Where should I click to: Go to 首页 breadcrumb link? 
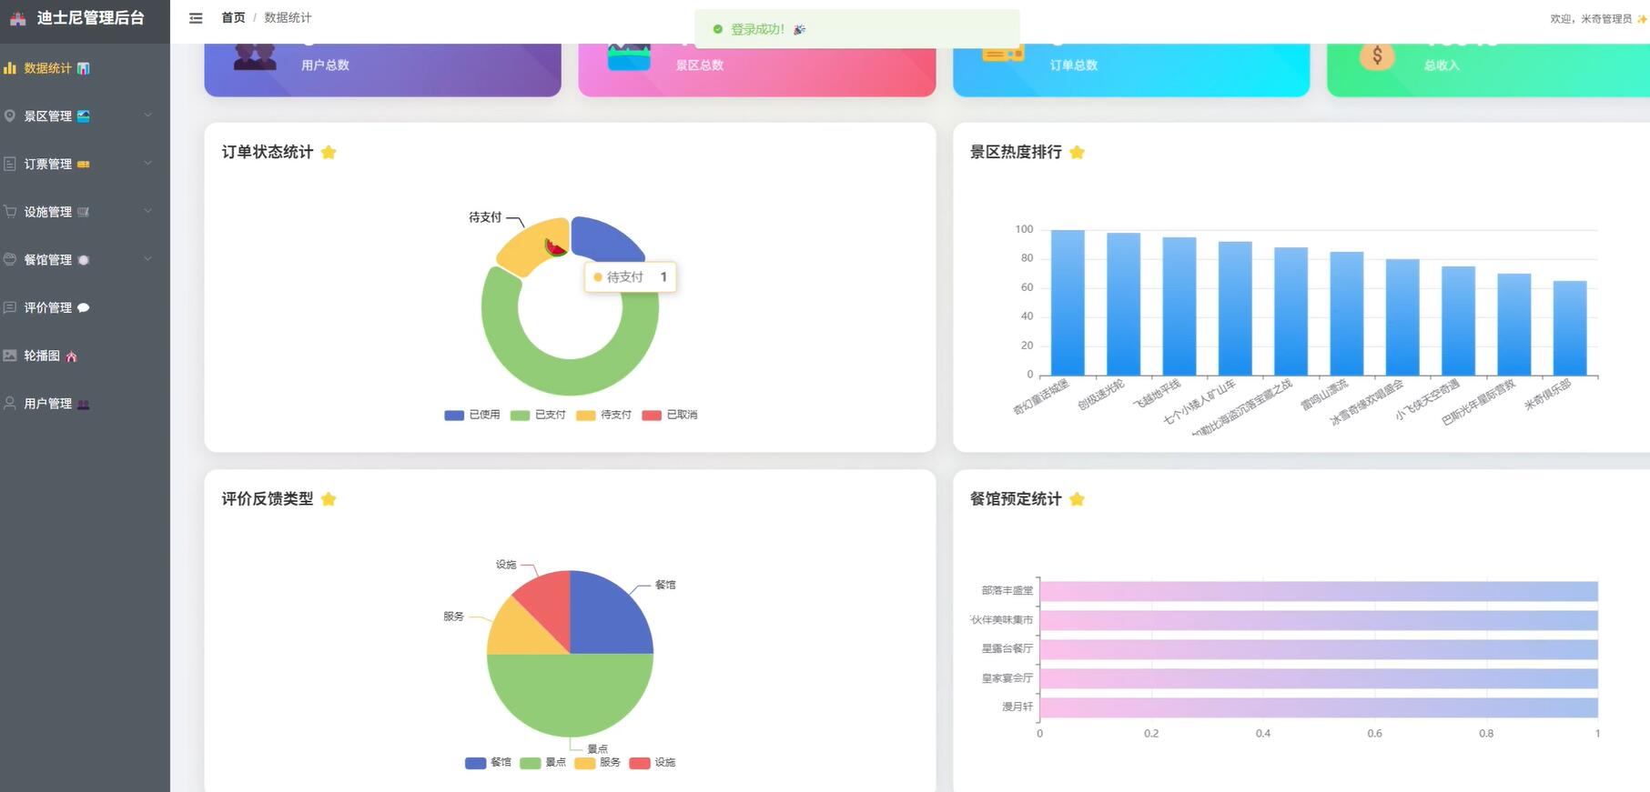point(233,18)
